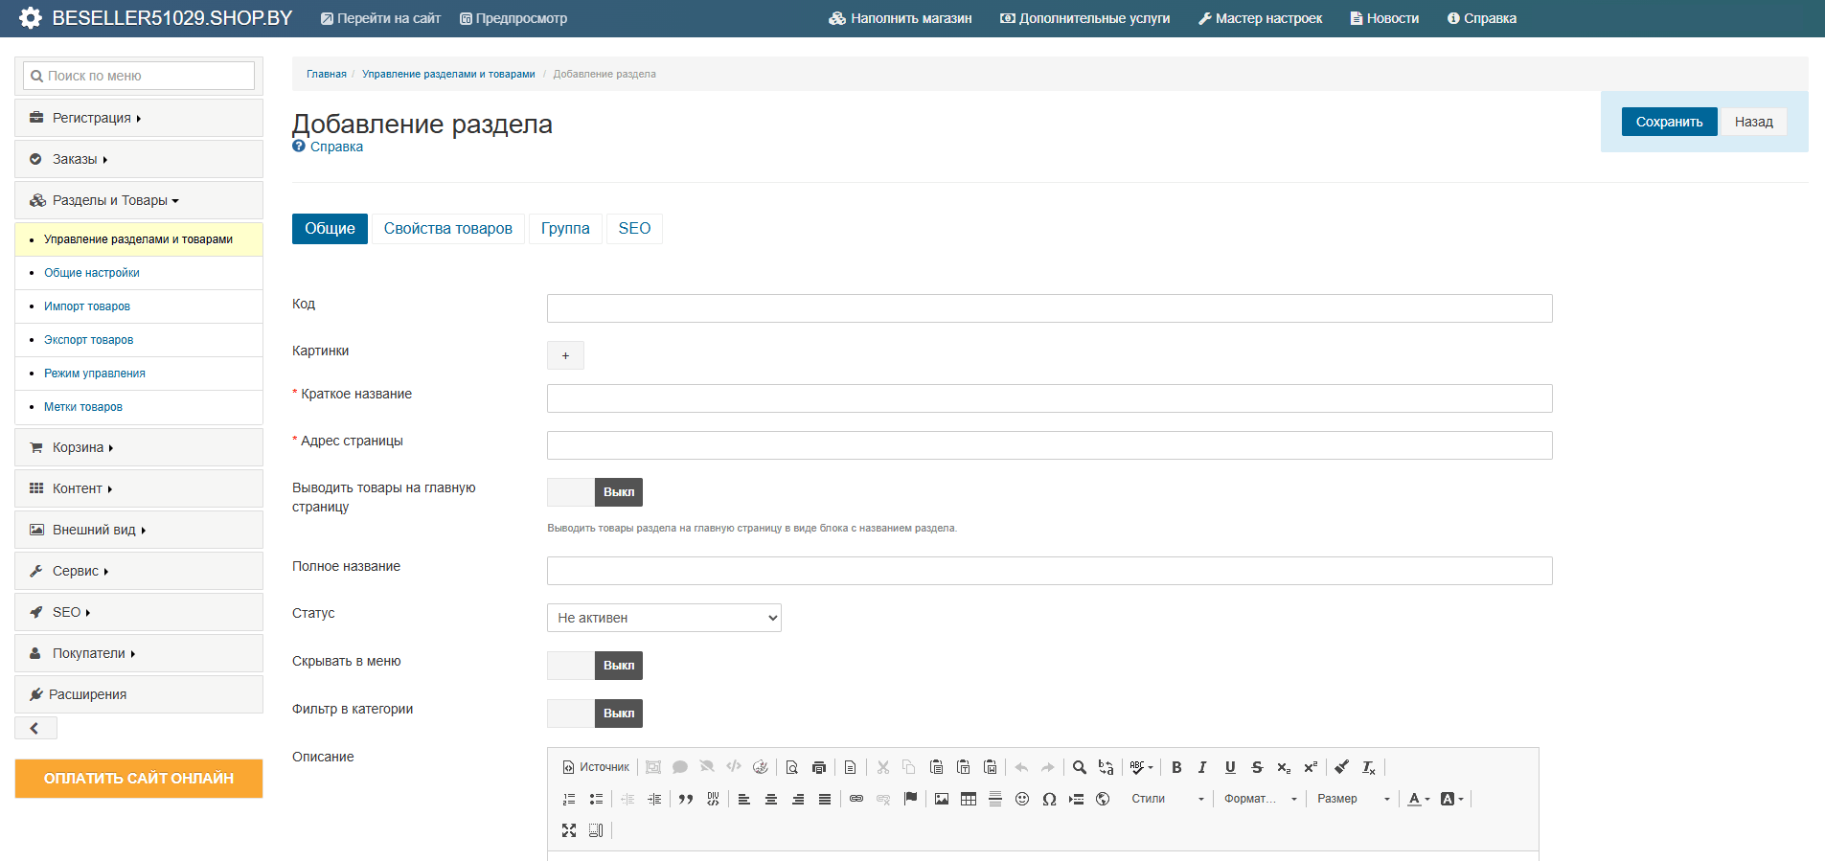Open the SEO tab of the form
The width and height of the screenshot is (1825, 861).
click(x=634, y=229)
